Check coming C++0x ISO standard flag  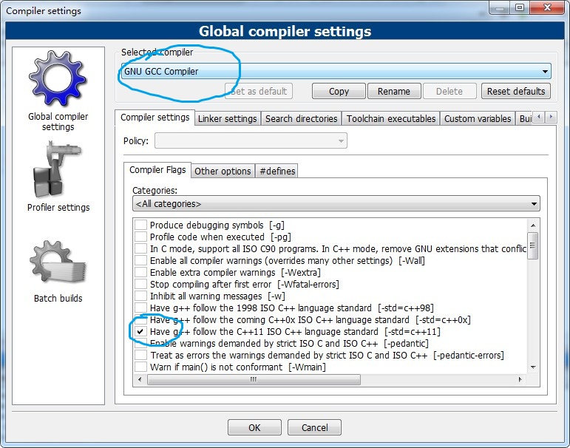[140, 319]
